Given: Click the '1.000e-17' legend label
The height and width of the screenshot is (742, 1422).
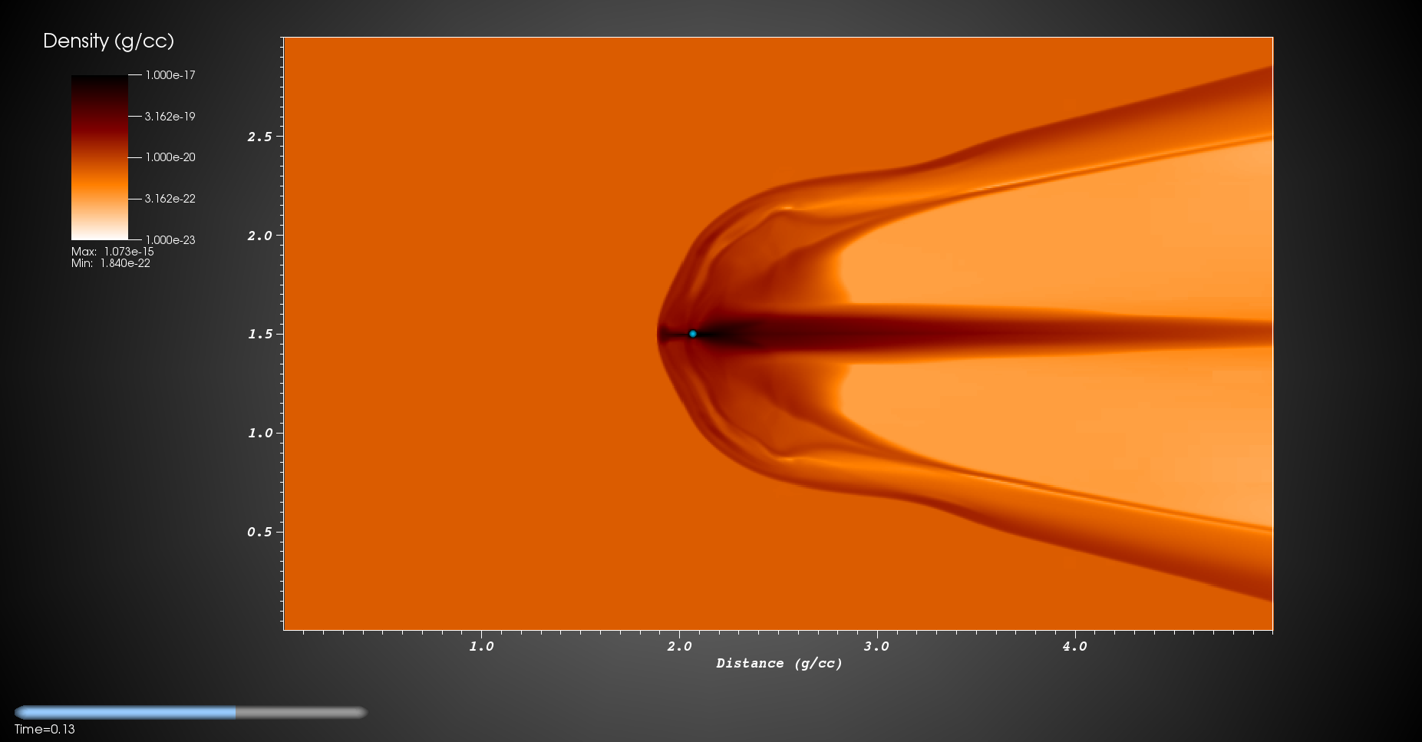Looking at the screenshot, I should click(x=170, y=75).
